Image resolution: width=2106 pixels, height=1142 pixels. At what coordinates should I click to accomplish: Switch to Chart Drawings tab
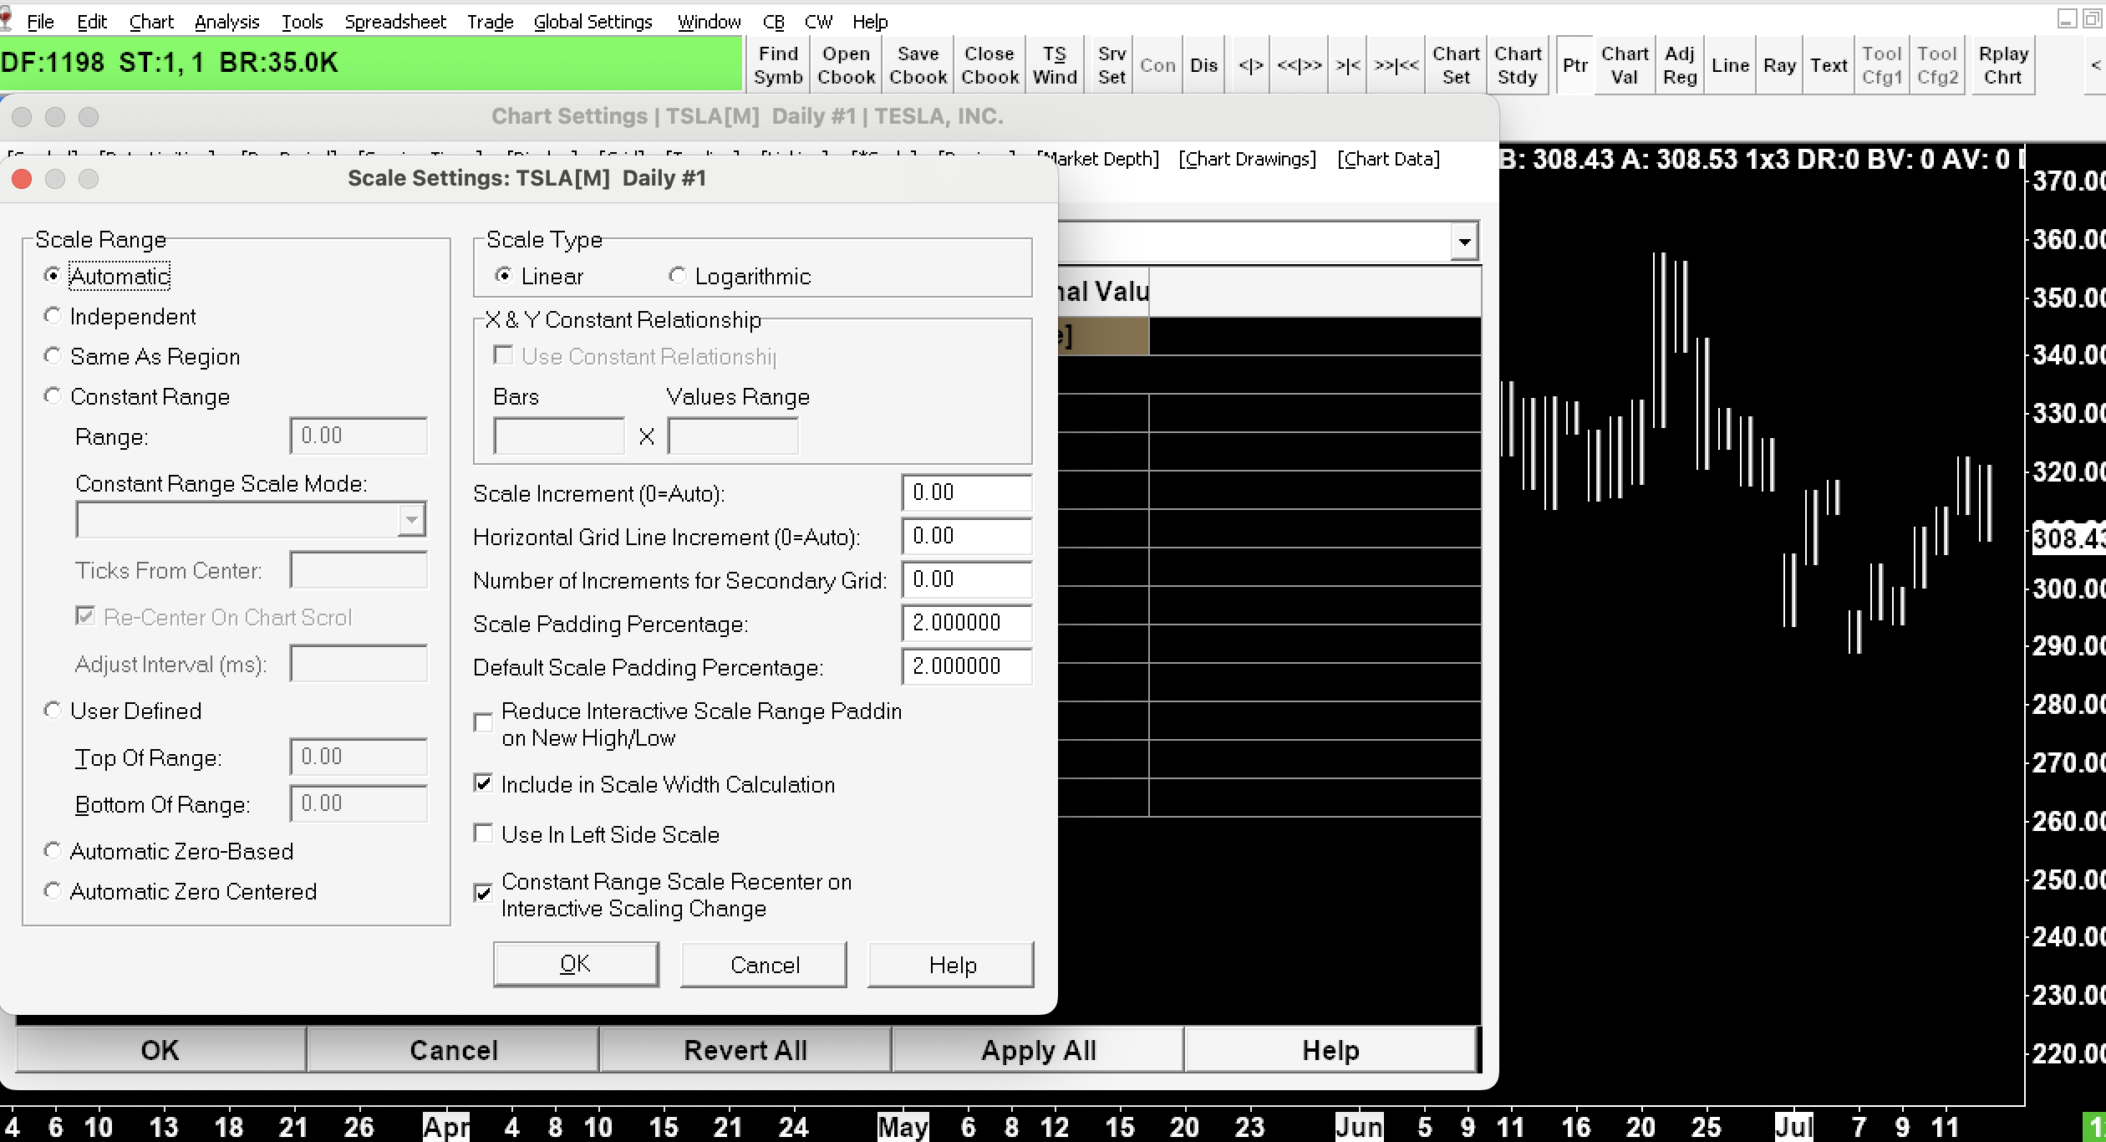pyautogui.click(x=1247, y=159)
